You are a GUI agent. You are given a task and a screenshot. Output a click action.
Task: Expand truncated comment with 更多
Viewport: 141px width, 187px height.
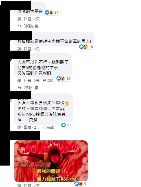pyautogui.click(x=33, y=120)
